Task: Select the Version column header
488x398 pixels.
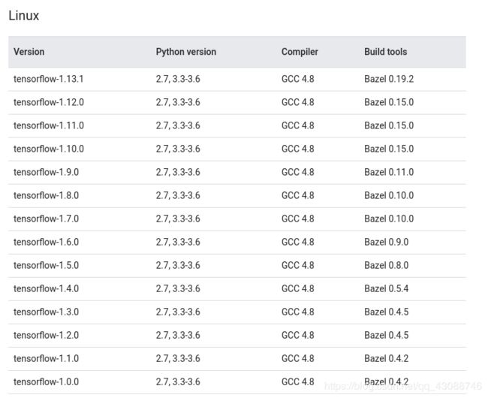Action: pos(29,52)
